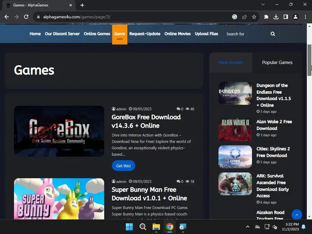Image resolution: width=312 pixels, height=234 pixels.
Task: Open ARK Survival Ascended thumbnail
Action: point(235,184)
